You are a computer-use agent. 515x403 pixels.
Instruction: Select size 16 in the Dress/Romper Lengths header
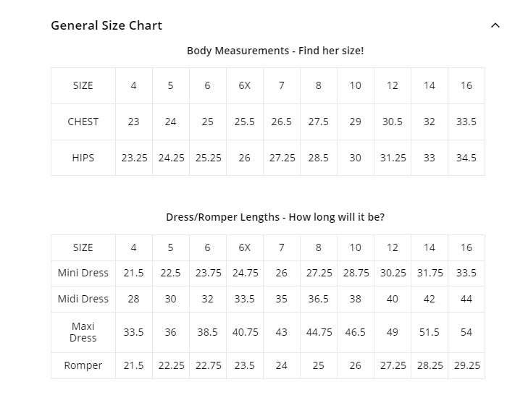coord(466,247)
